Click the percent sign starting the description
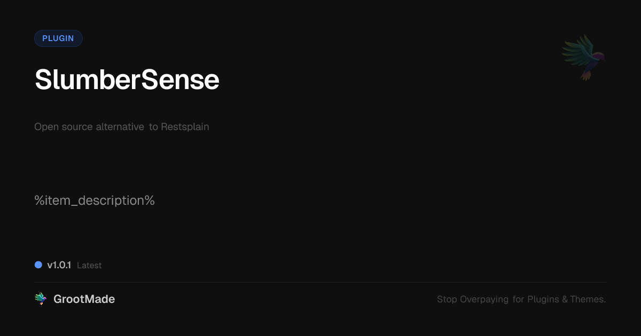Viewport: 641px width, 336px height. point(38,201)
